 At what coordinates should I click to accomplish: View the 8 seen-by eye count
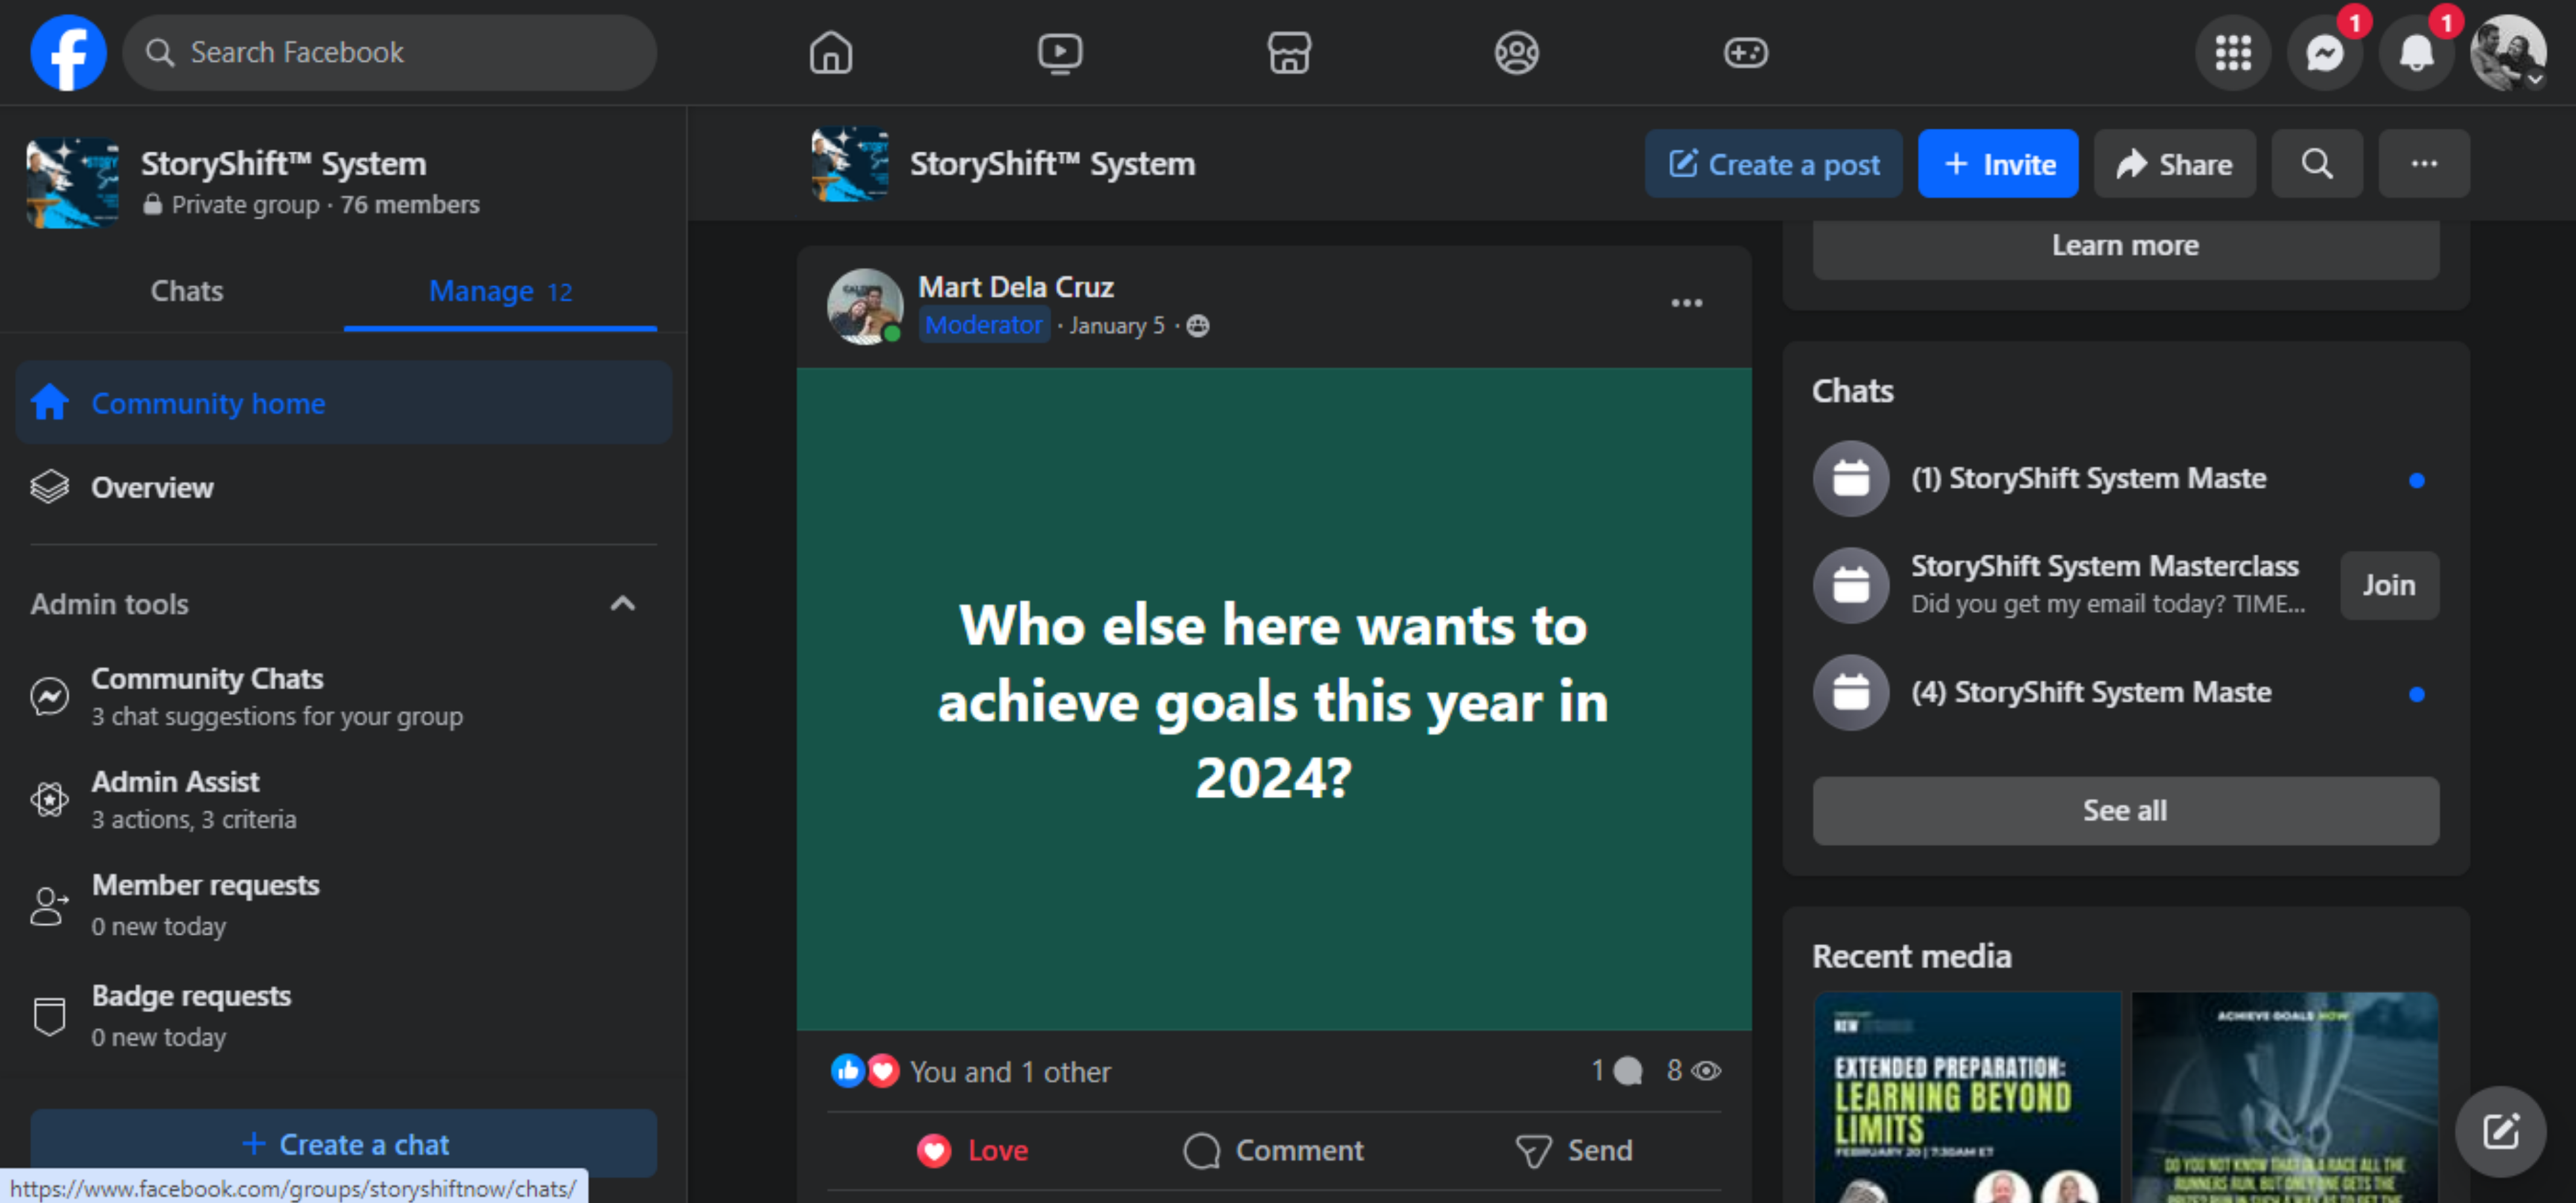pyautogui.click(x=1693, y=1071)
